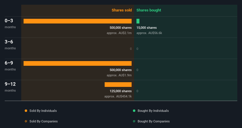242x128 pixels.
Task: Click the approx. AU$2.1m value
Action: (x=119, y=33)
